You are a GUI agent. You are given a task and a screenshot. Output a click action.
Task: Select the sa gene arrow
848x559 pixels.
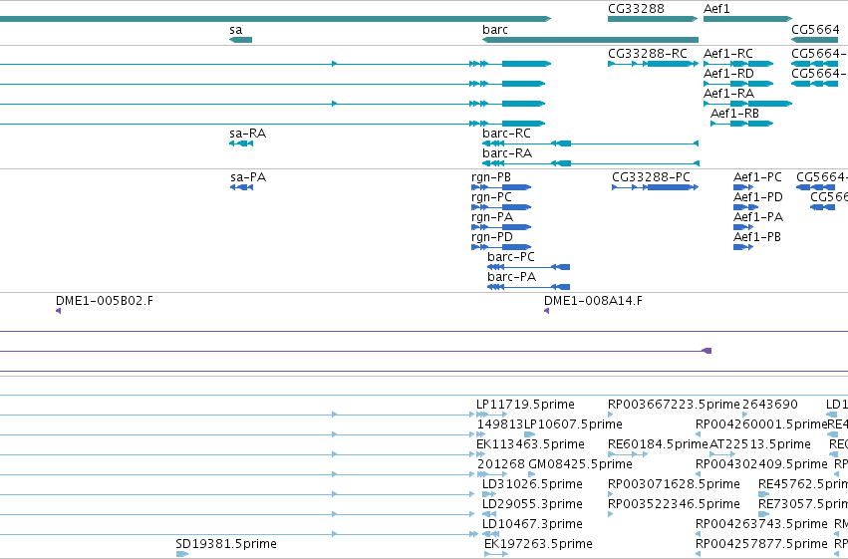point(241,40)
